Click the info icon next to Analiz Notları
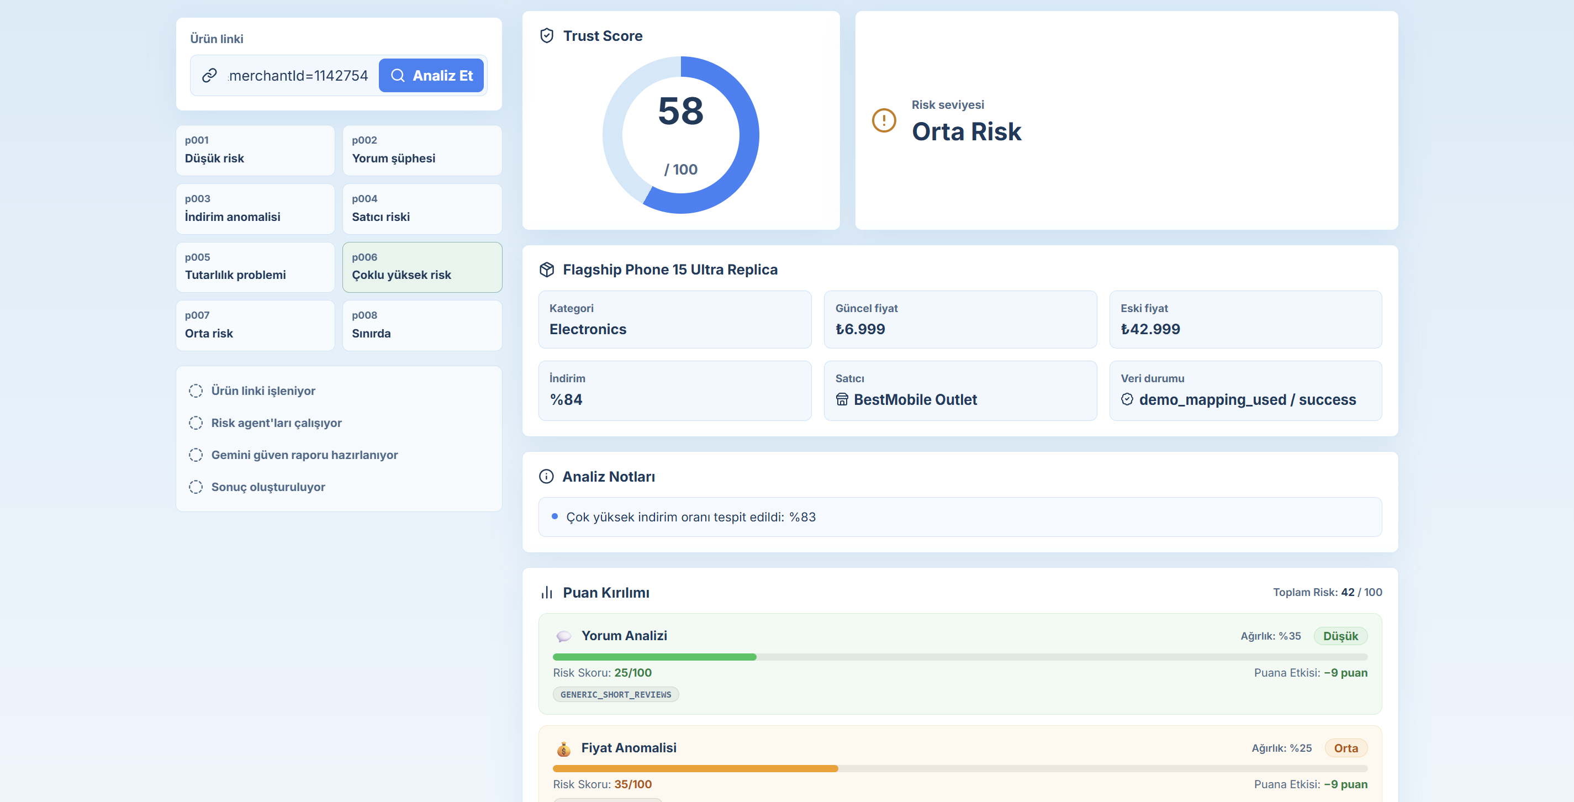 point(546,476)
